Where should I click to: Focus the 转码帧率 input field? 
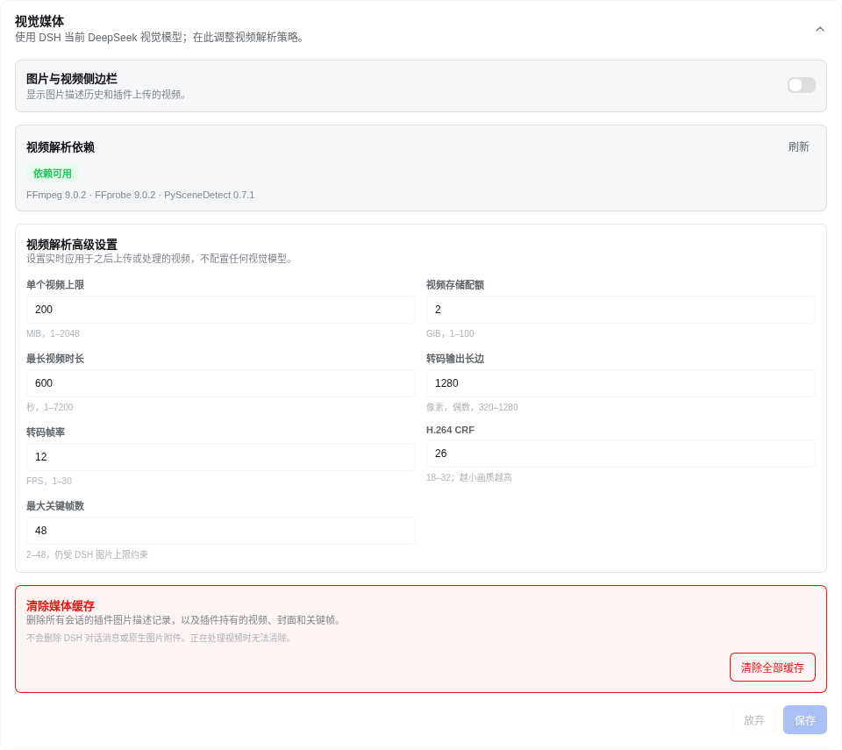pyautogui.click(x=221, y=457)
